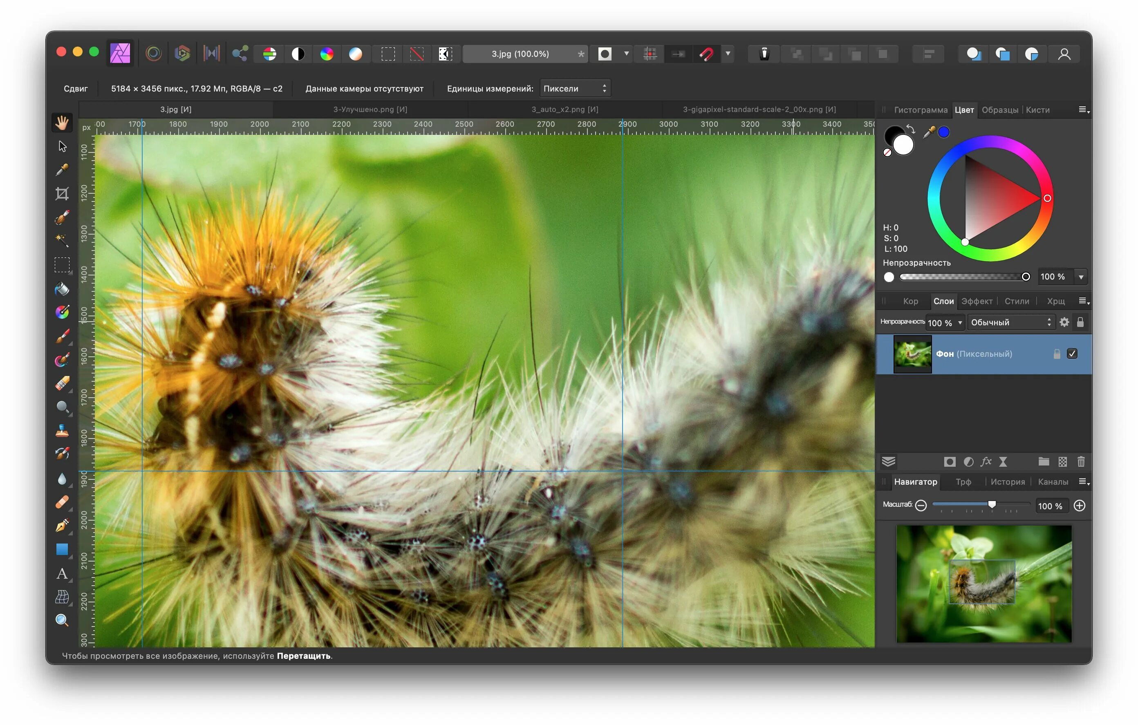1138x725 pixels.
Task: Click the blue color swatch next to eyedropper
Action: click(x=943, y=132)
